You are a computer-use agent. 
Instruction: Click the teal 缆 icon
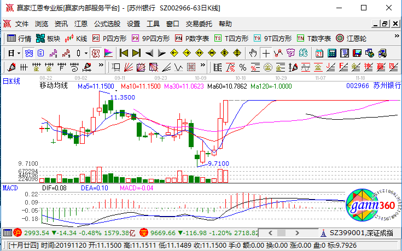304,54
